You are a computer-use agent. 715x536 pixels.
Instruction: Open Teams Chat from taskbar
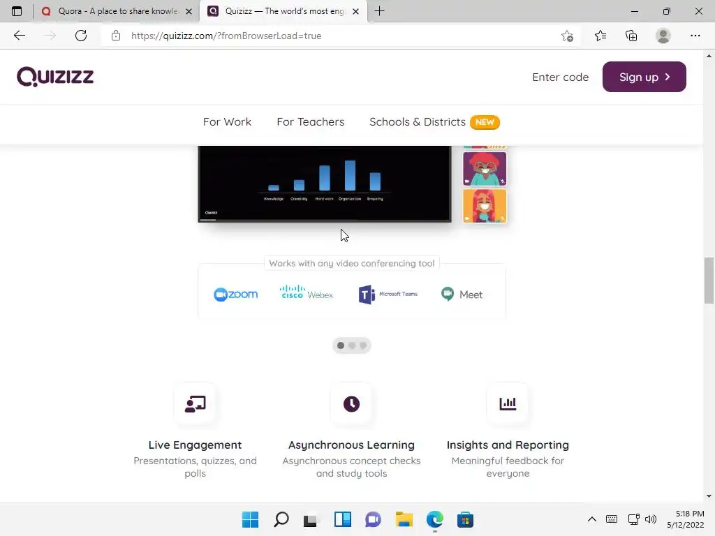[373, 519]
